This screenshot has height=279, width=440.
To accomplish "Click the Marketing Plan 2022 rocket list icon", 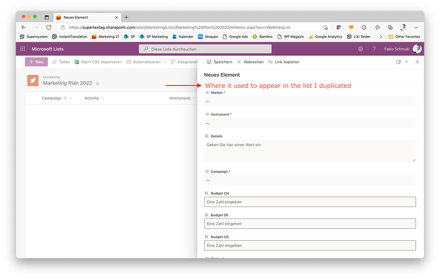I will 33,80.
